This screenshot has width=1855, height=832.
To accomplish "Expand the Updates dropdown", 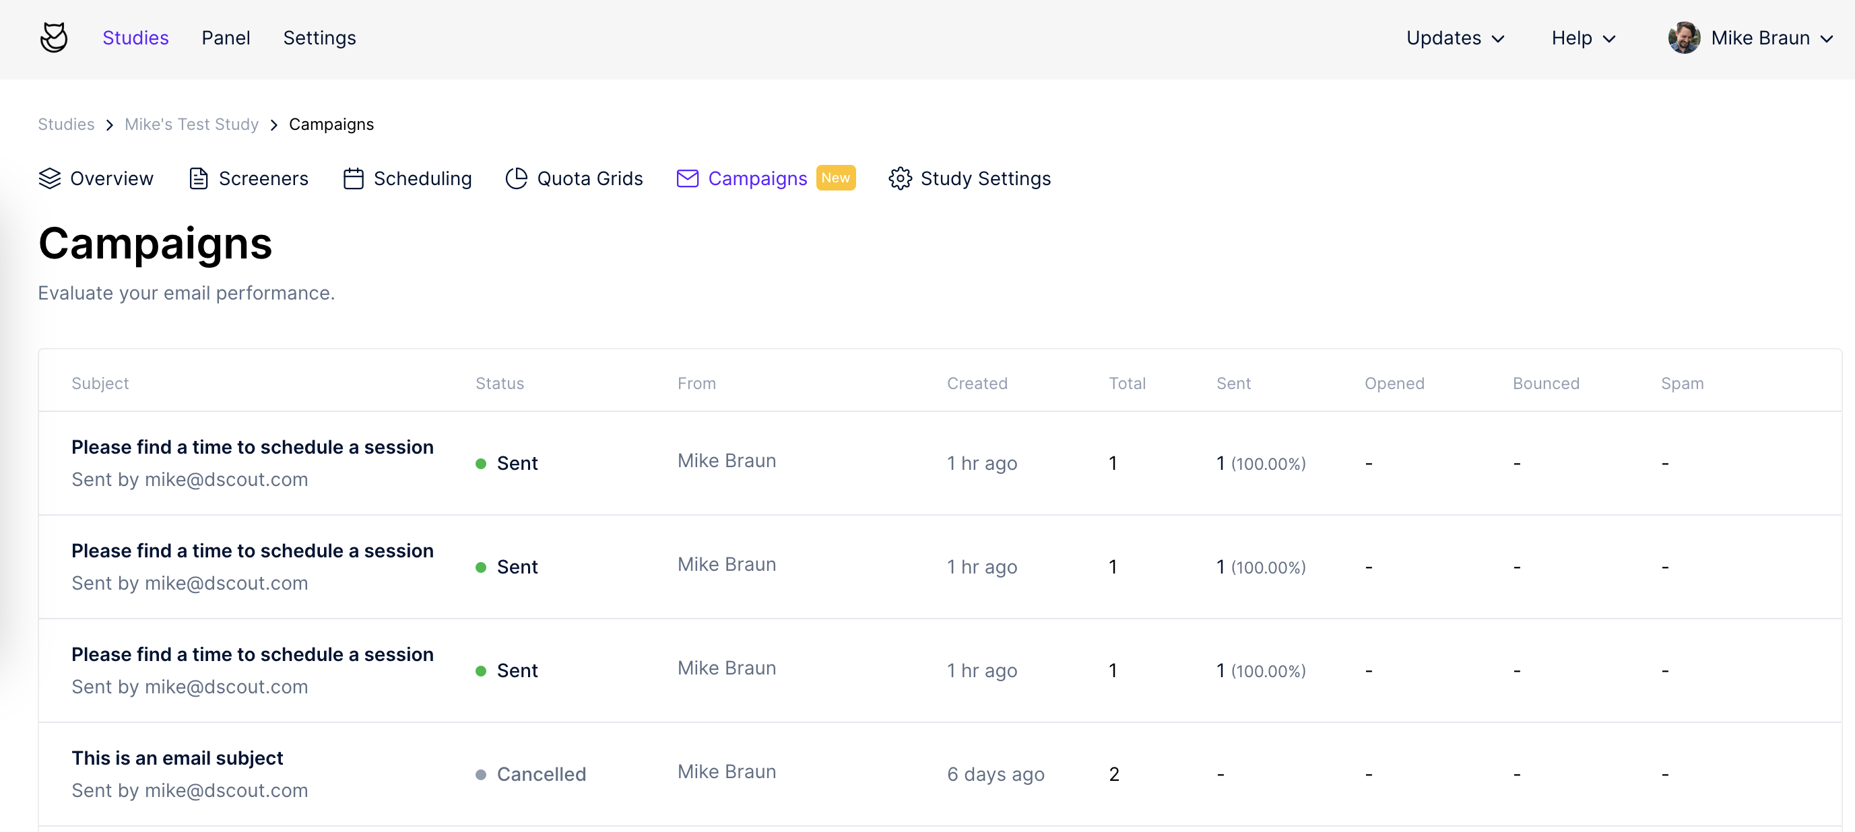I will click(1456, 38).
